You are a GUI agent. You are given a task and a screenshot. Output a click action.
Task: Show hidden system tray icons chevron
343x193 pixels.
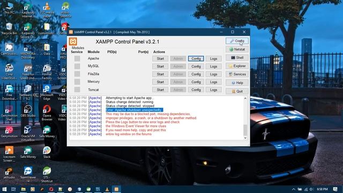pos(293,189)
